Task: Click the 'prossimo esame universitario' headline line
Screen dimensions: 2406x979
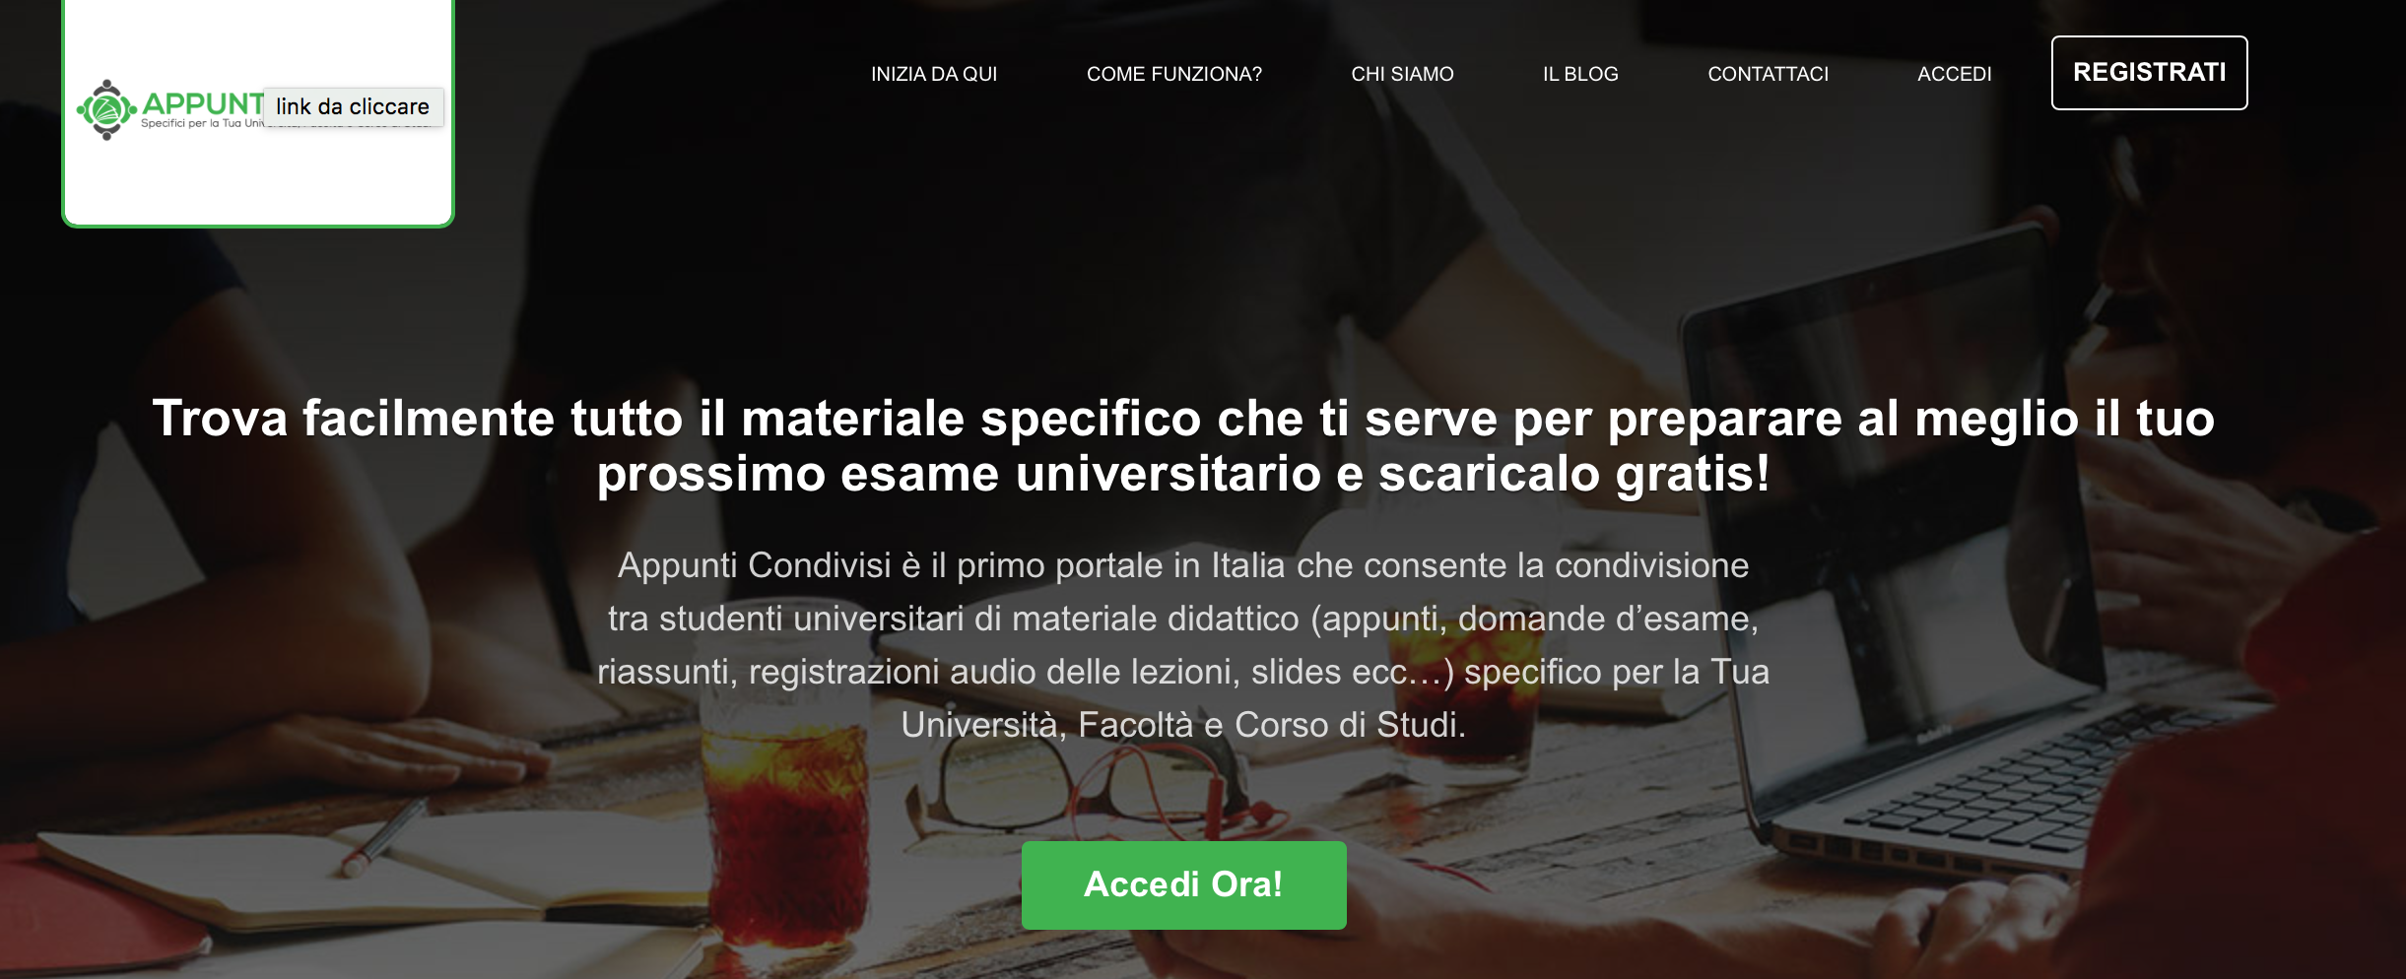Action: (x=1183, y=474)
